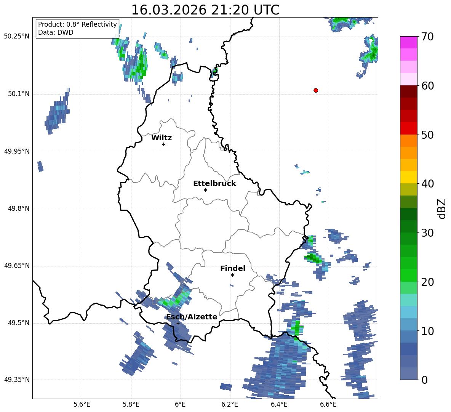Click the magenta top segment of the colorbar
Viewport: 451px width, 412px height.
coord(408,42)
